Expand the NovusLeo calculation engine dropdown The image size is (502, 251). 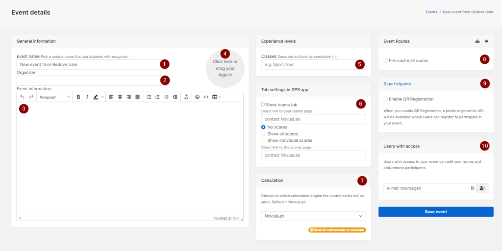pos(313,216)
